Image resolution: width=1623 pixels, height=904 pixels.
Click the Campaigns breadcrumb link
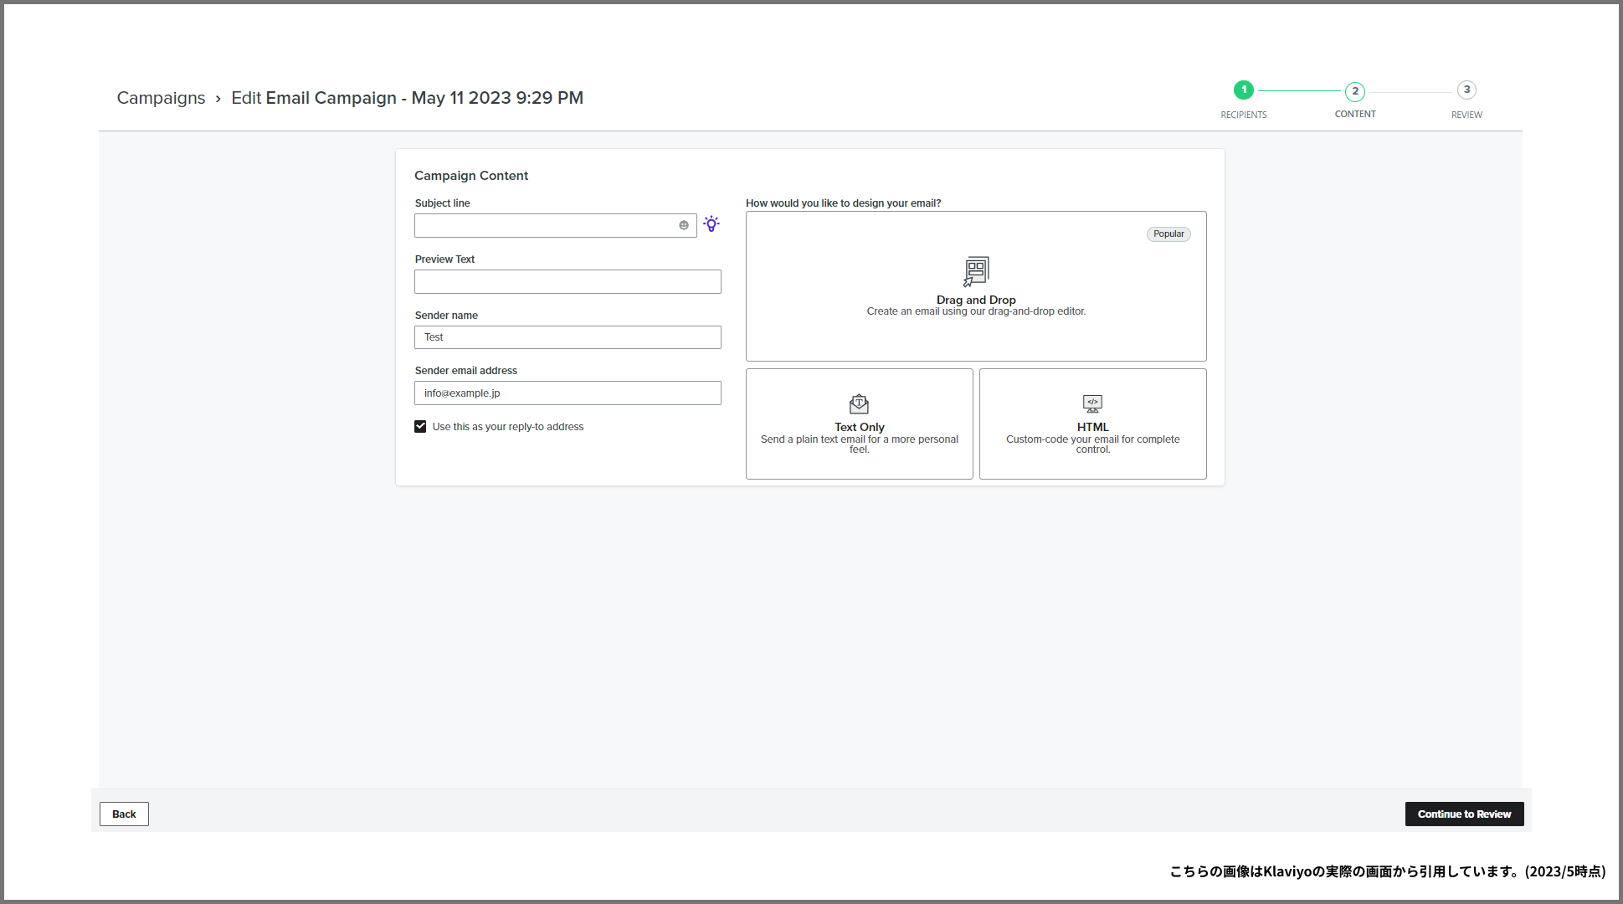point(161,98)
